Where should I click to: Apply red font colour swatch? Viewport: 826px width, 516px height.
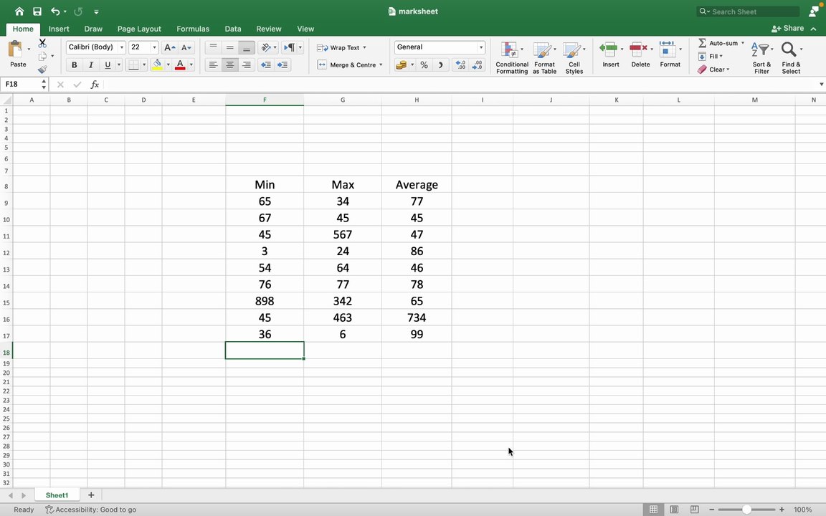click(x=180, y=64)
